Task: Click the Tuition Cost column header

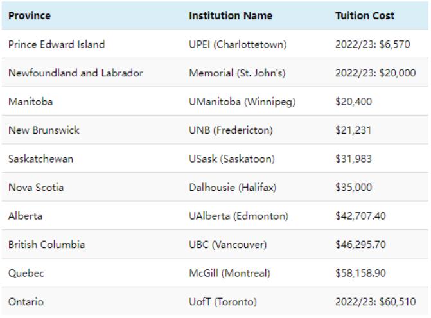Action: (x=364, y=15)
